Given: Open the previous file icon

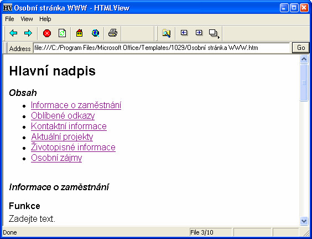Looking at the screenshot, I should tap(184, 33).
